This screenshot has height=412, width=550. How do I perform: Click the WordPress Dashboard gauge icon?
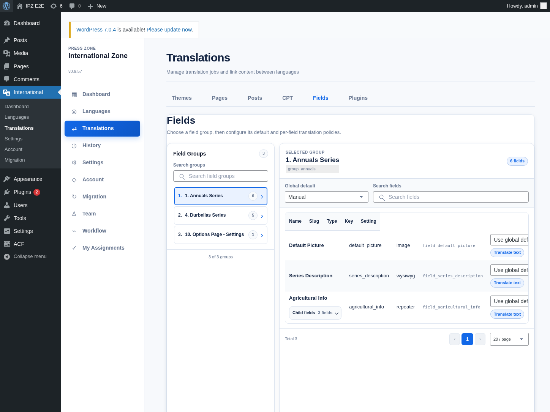coord(7,23)
